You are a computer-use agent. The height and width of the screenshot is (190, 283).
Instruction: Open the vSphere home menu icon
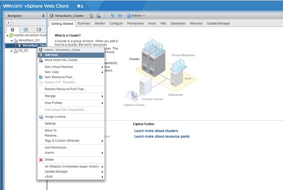pyautogui.click(x=80, y=6)
